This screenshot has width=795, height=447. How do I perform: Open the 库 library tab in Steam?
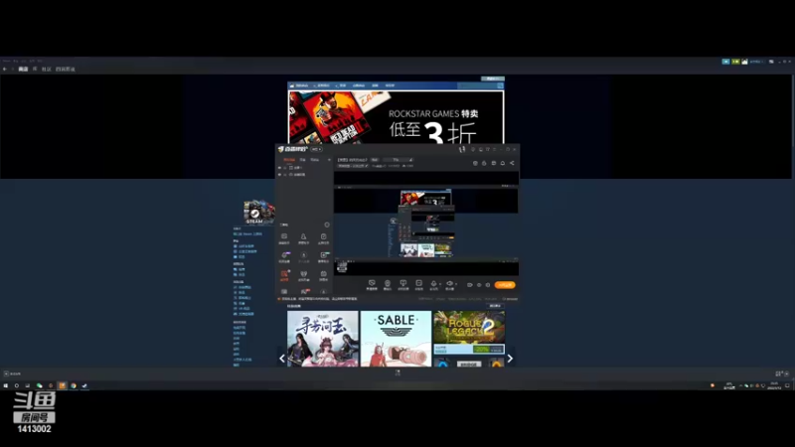(35, 69)
